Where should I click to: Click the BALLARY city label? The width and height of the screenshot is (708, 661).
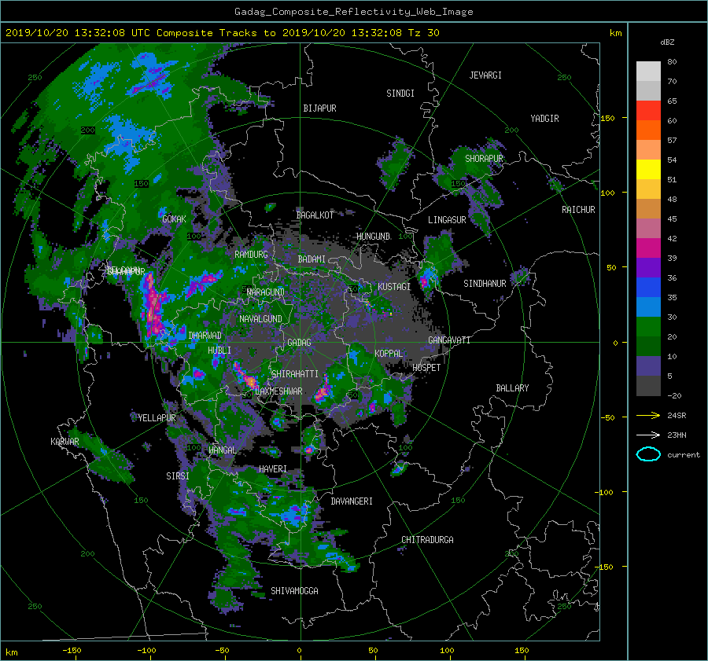(x=512, y=388)
